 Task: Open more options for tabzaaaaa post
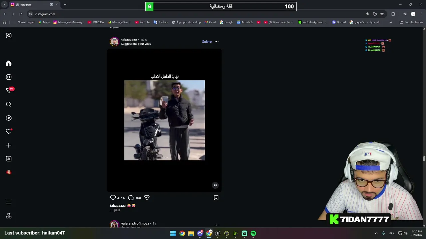coord(216,41)
